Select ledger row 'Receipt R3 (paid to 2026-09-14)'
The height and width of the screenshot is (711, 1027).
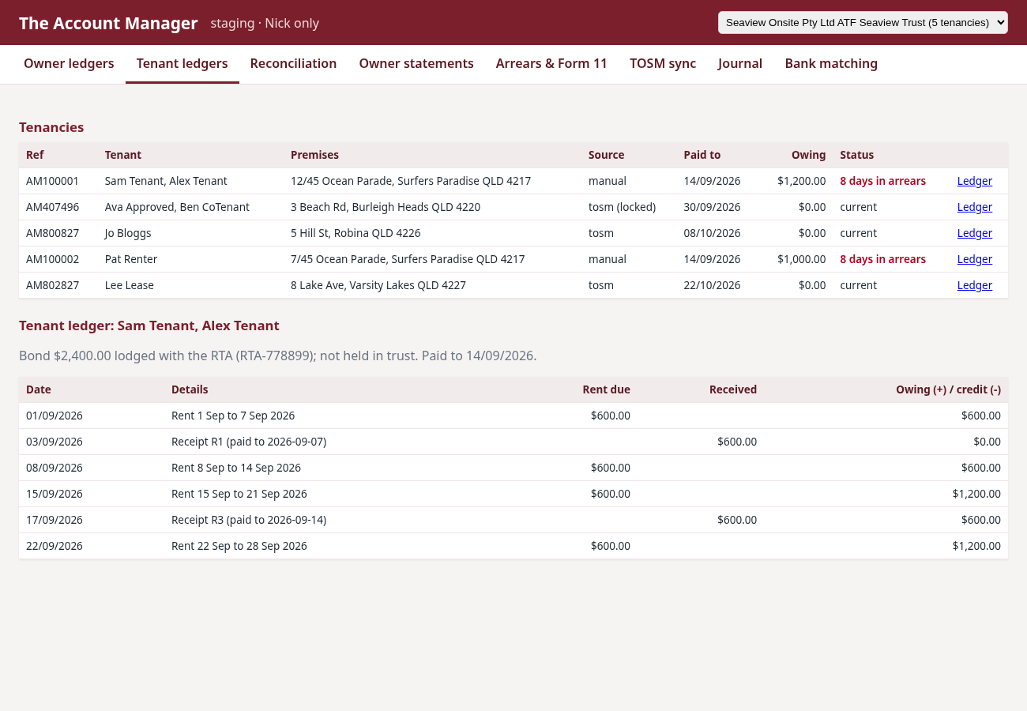point(513,520)
